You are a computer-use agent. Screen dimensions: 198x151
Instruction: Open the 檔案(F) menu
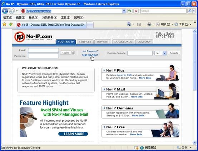tap(8, 17)
